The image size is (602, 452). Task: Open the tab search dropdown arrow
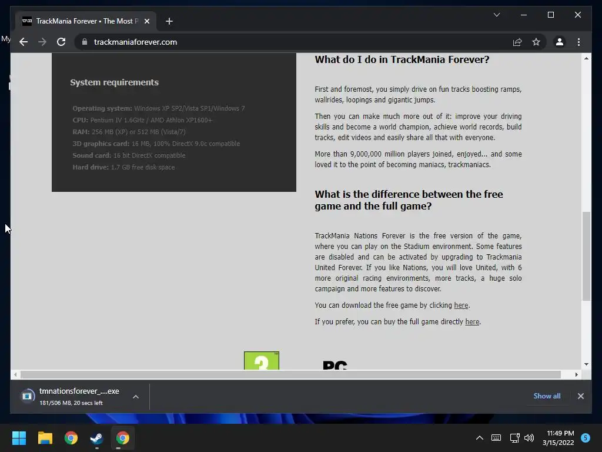tap(496, 15)
